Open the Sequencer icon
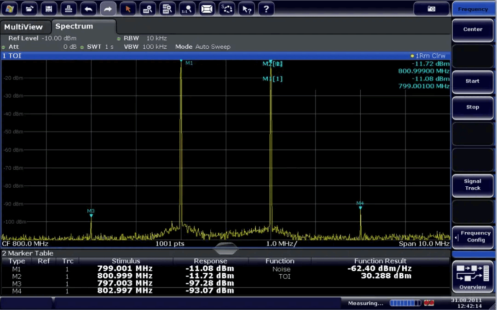Screen dimensions: 497x310 [226, 9]
